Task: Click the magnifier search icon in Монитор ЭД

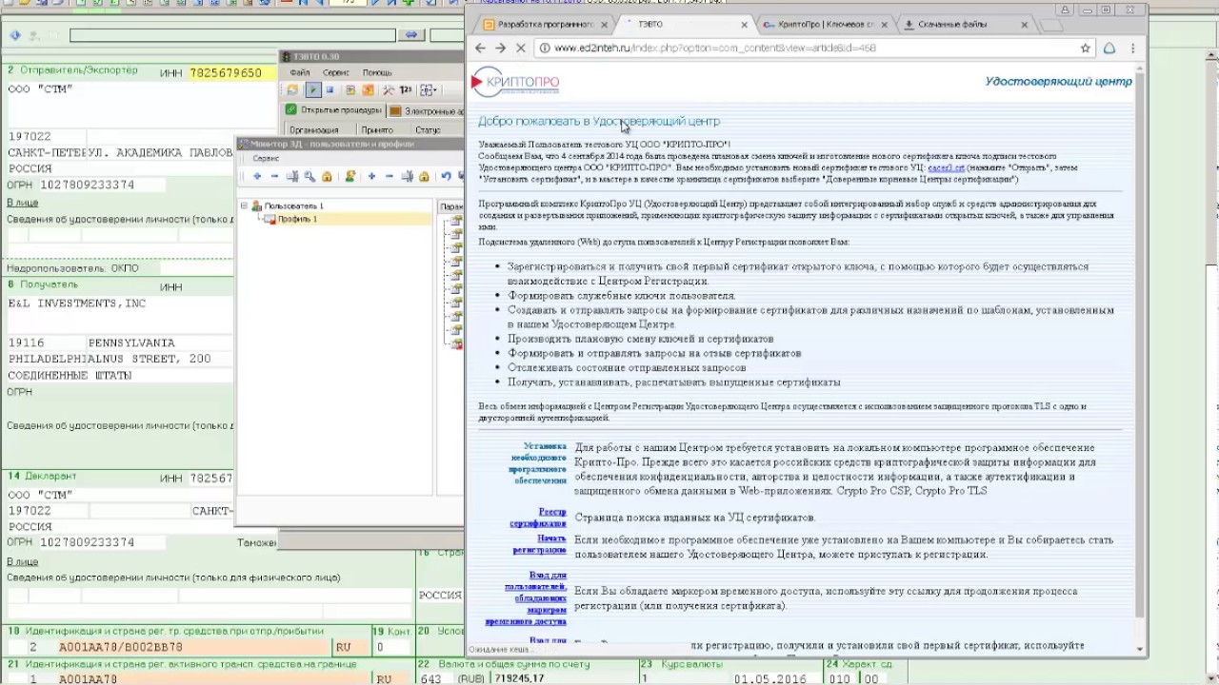Action: 310,176
